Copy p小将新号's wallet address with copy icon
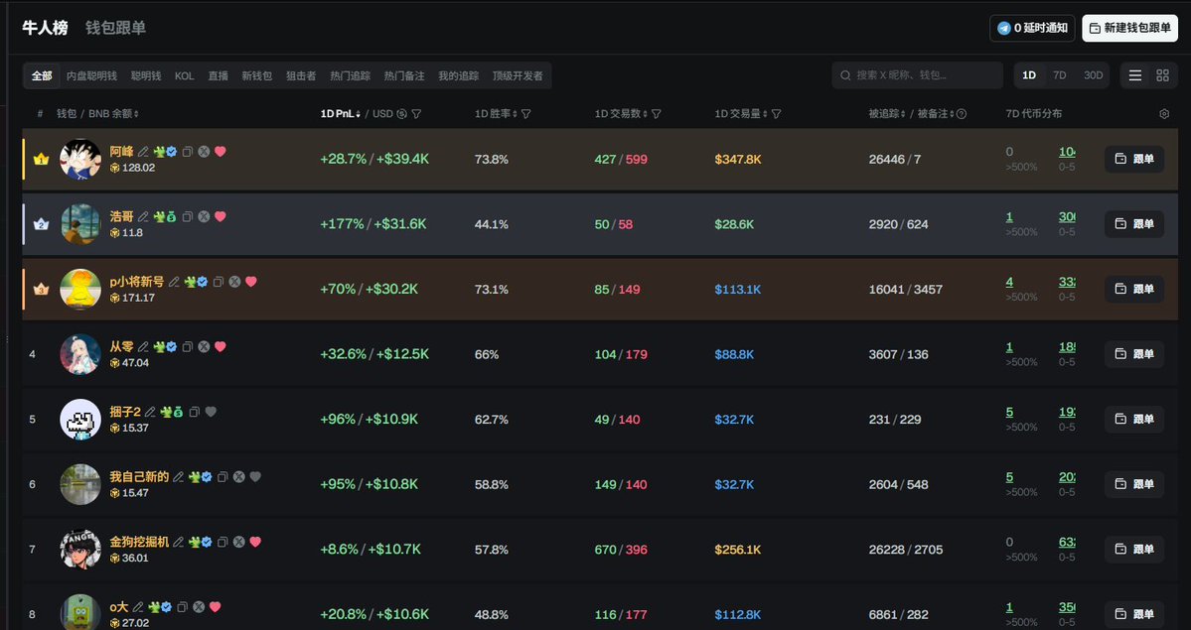1191x630 pixels. point(219,282)
